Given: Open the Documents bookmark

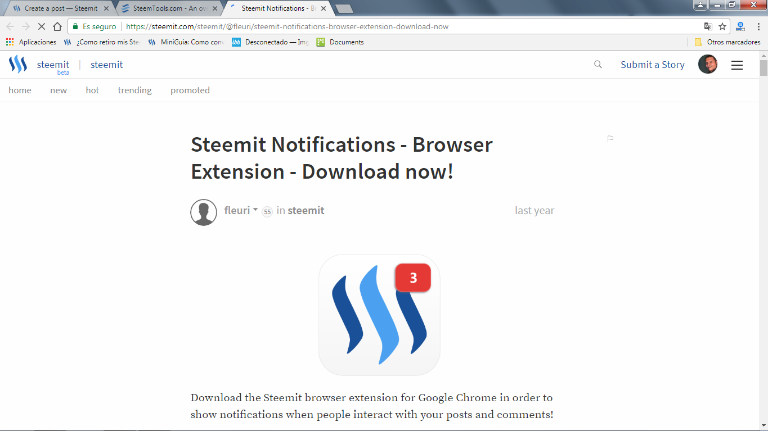Looking at the screenshot, I should point(340,42).
